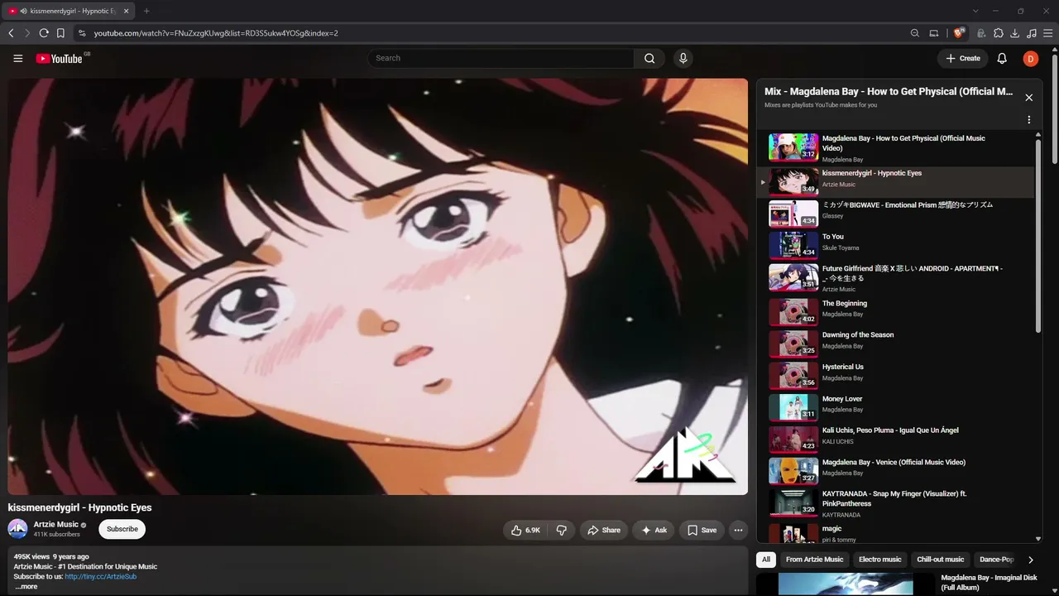Open the Brave Shields icon
Image resolution: width=1059 pixels, height=596 pixels.
point(959,33)
